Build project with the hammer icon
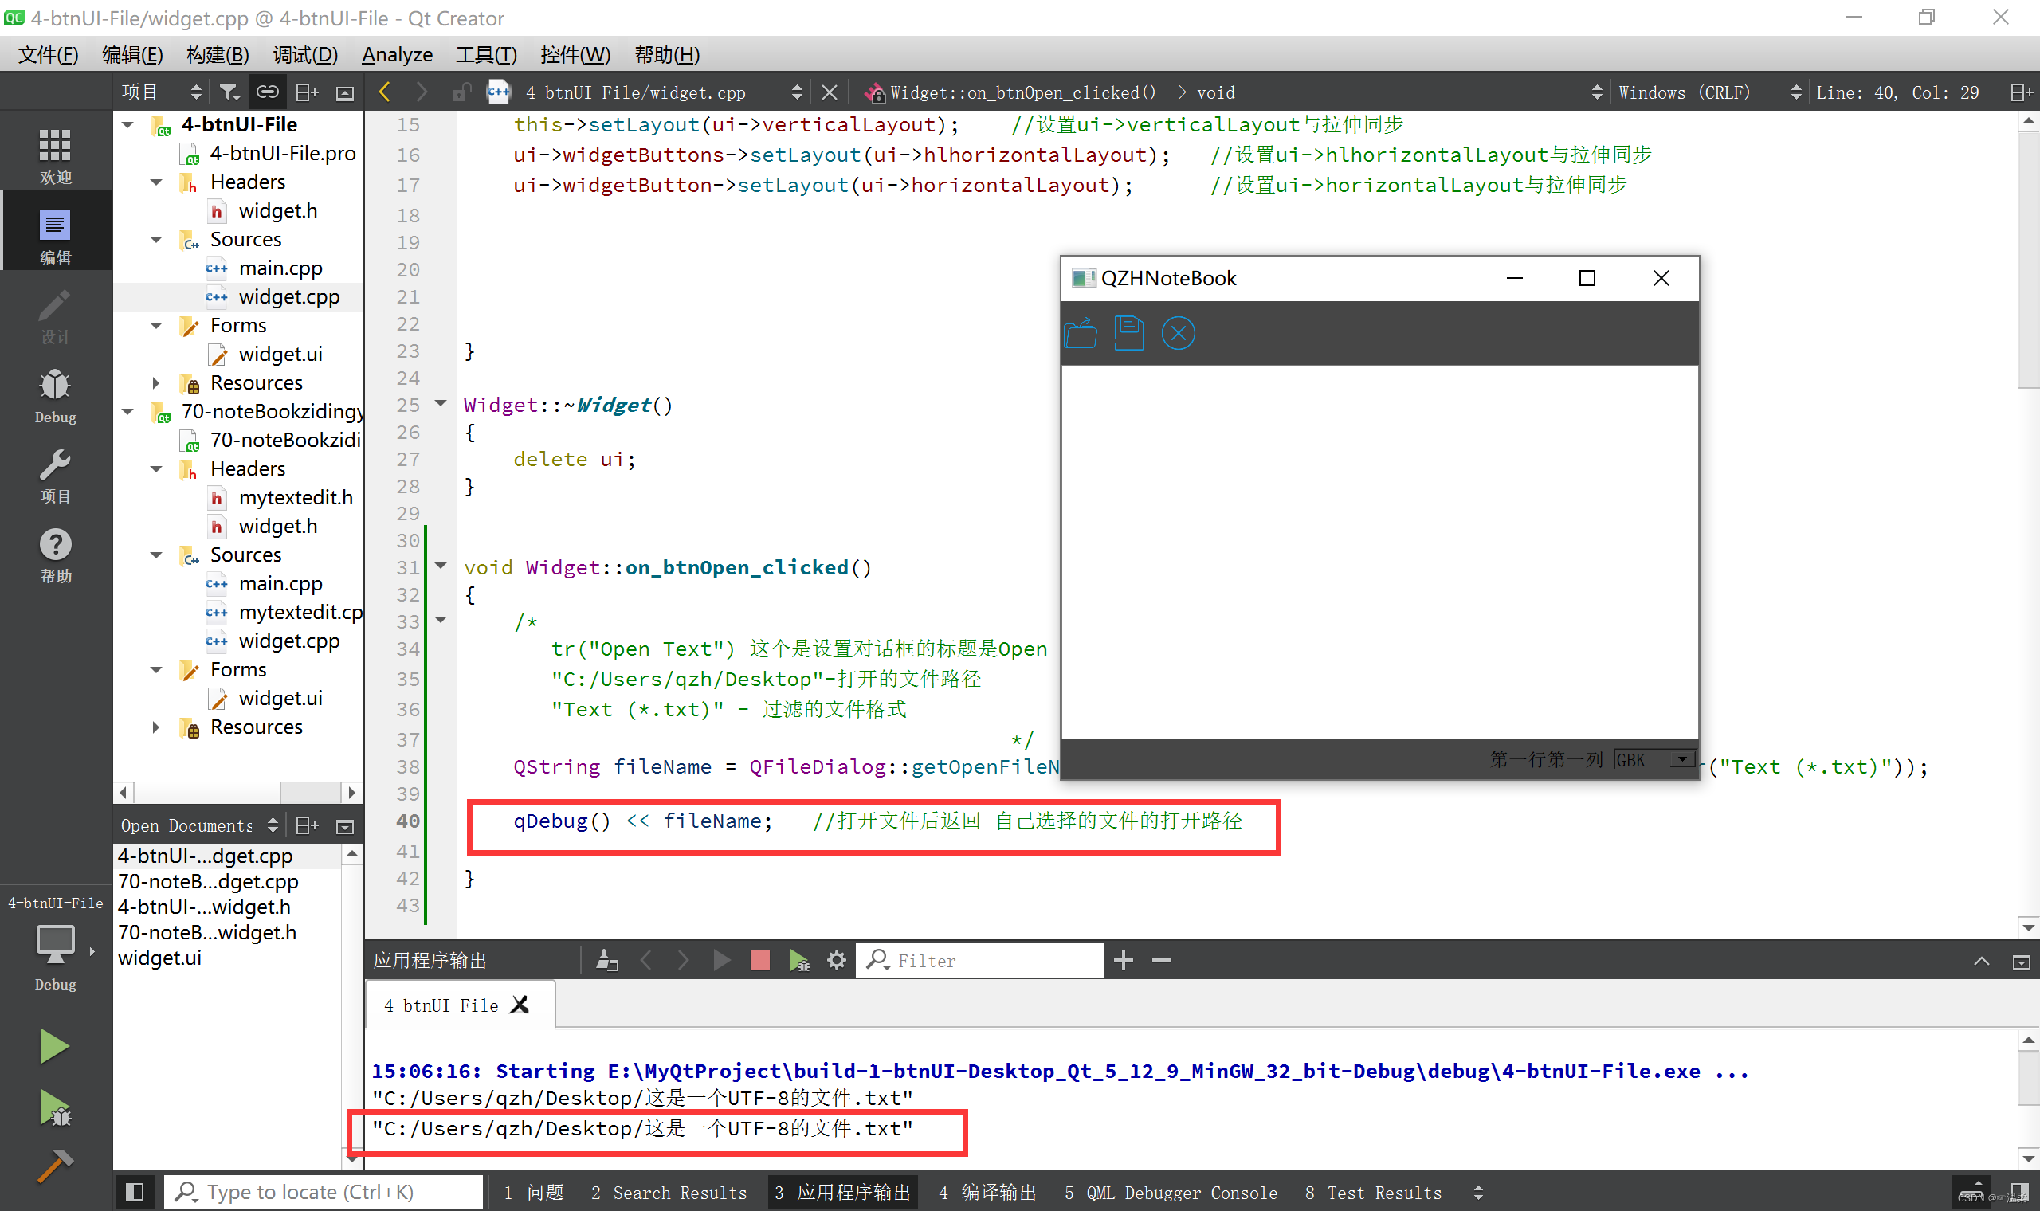The image size is (2040, 1211). click(55, 1167)
